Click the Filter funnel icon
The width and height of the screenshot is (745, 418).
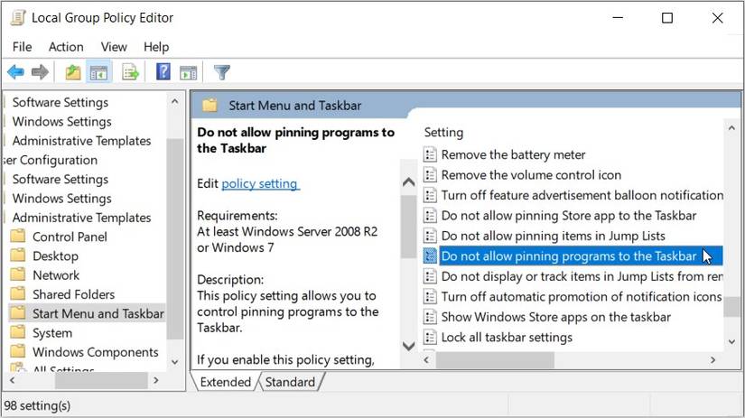[x=221, y=72]
